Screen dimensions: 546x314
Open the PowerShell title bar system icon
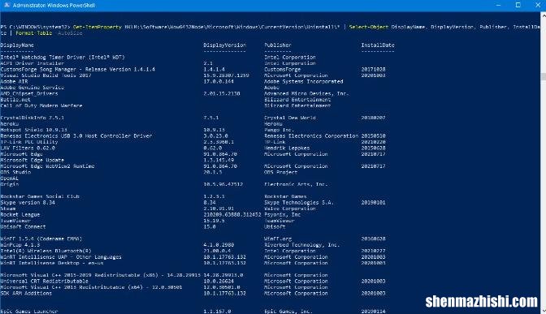point(6,5)
